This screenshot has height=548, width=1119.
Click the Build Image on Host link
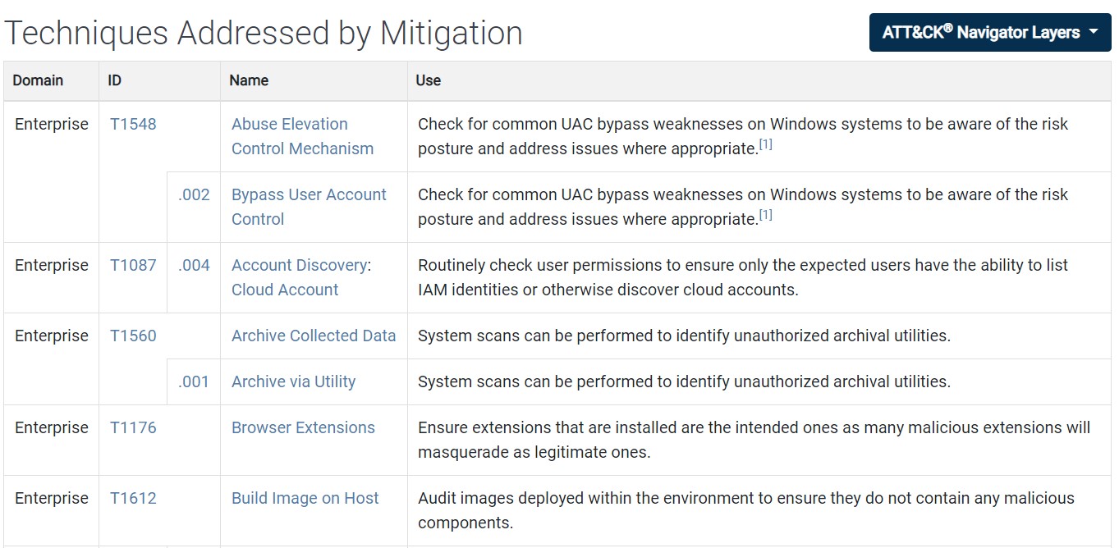pos(305,498)
